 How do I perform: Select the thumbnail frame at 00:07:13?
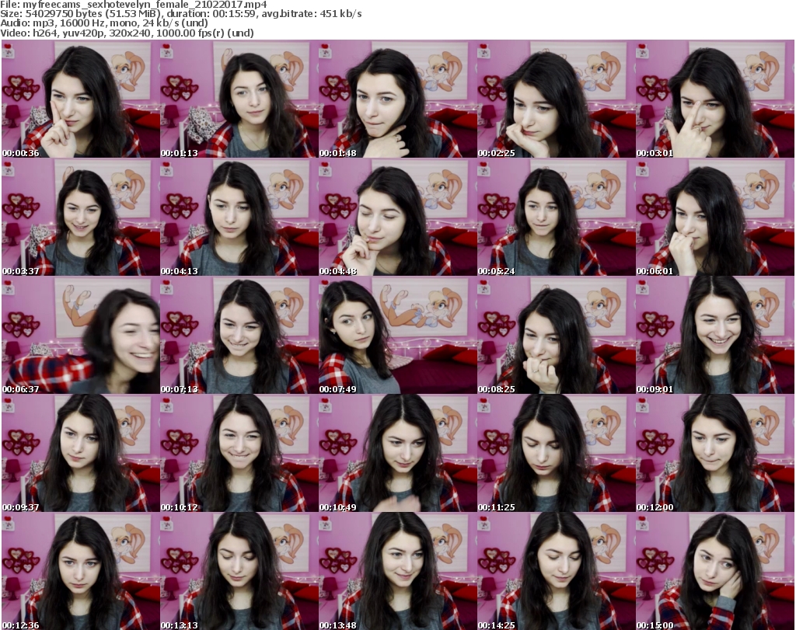point(239,336)
